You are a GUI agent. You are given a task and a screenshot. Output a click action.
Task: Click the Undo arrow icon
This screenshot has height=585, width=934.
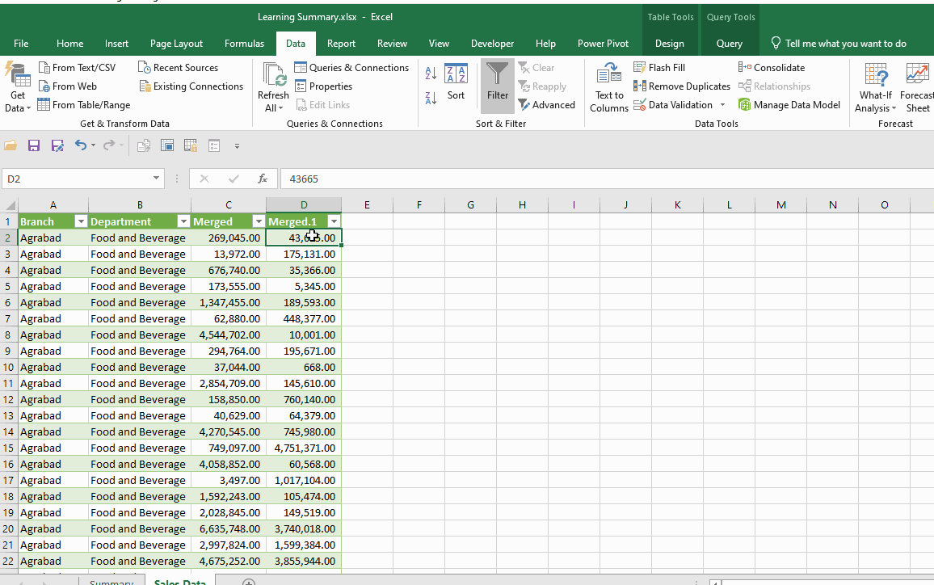click(x=81, y=145)
